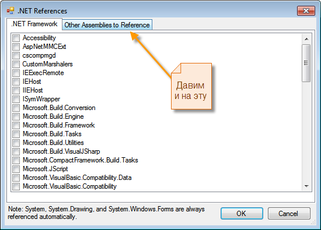Click the Cancel button
321x230 pixels.
click(x=289, y=214)
